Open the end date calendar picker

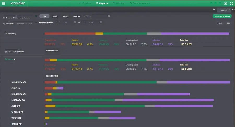(101, 22)
